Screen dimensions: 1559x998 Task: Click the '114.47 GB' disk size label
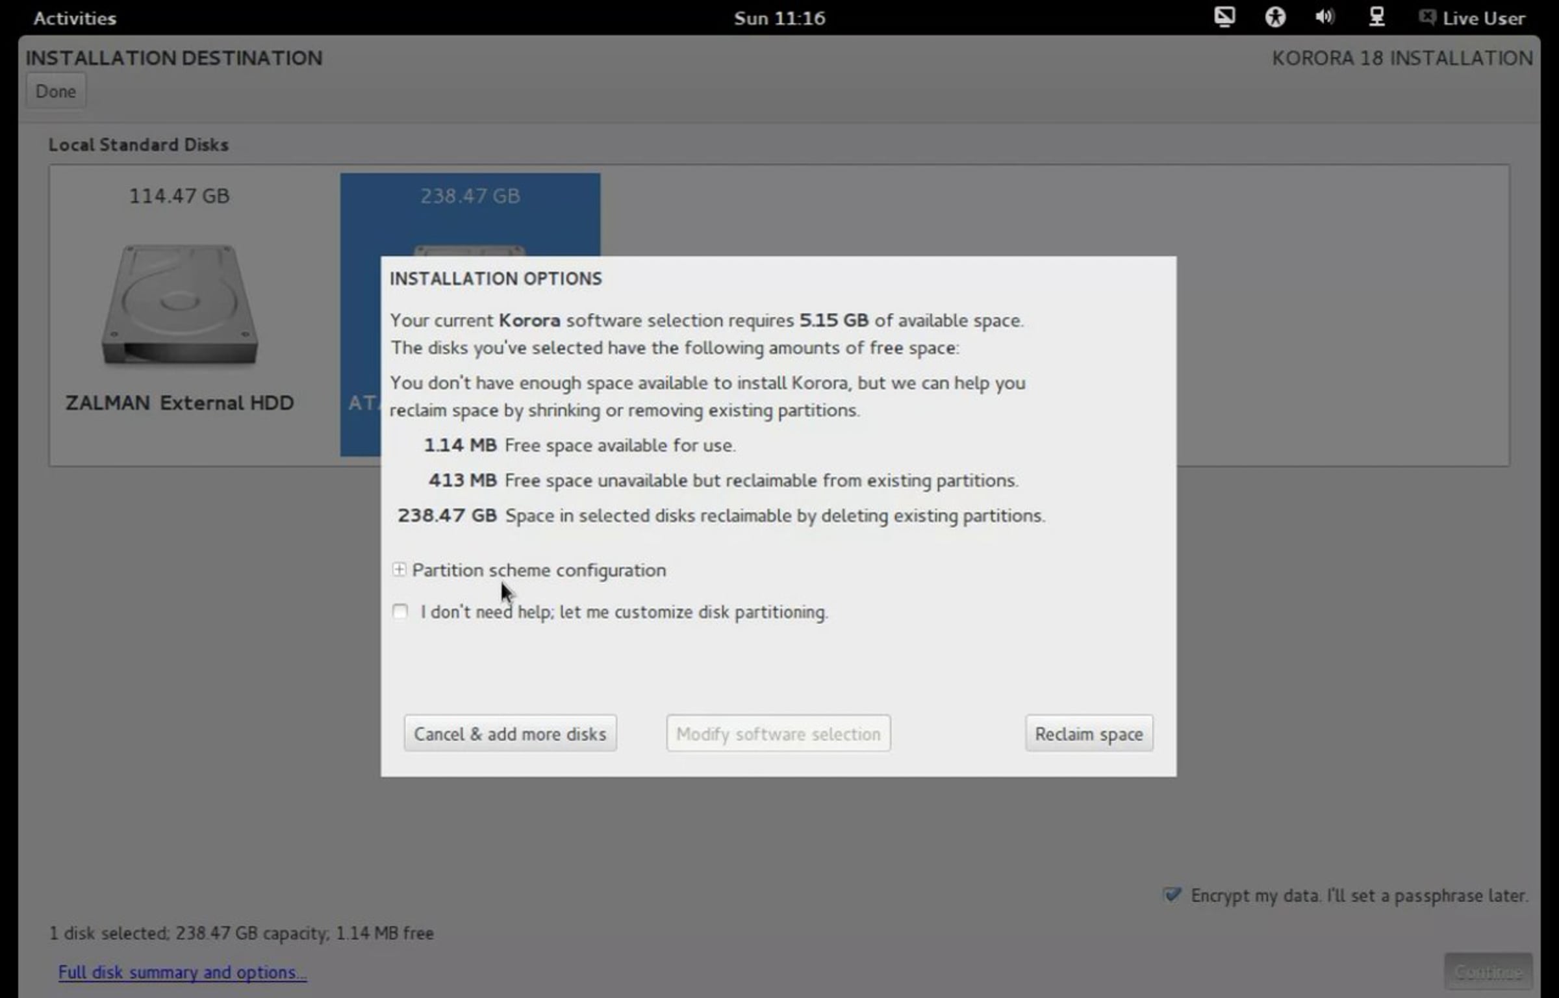[x=179, y=196]
